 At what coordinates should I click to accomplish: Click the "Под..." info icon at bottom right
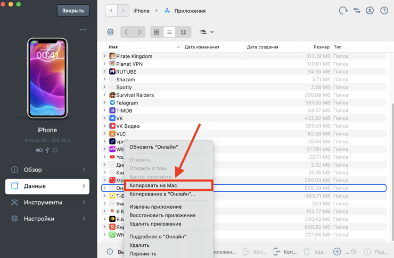point(367,252)
